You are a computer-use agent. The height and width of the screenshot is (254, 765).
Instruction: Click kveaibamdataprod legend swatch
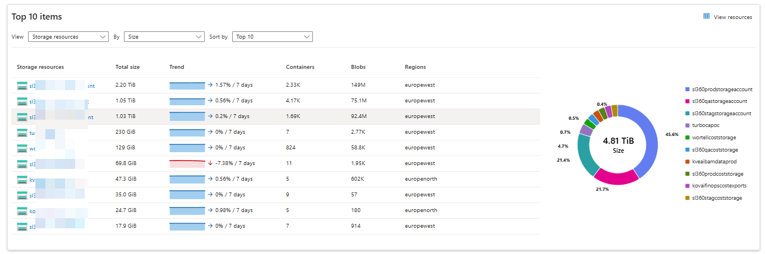click(x=688, y=162)
